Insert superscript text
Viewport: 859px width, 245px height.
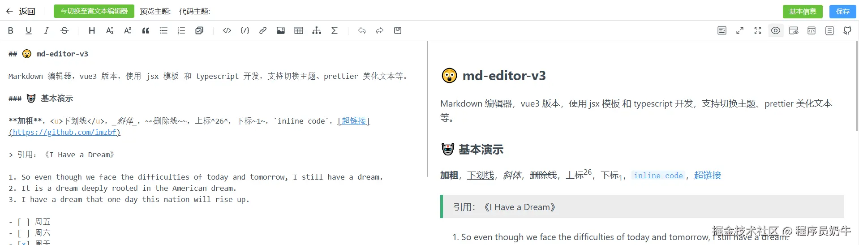pos(128,30)
